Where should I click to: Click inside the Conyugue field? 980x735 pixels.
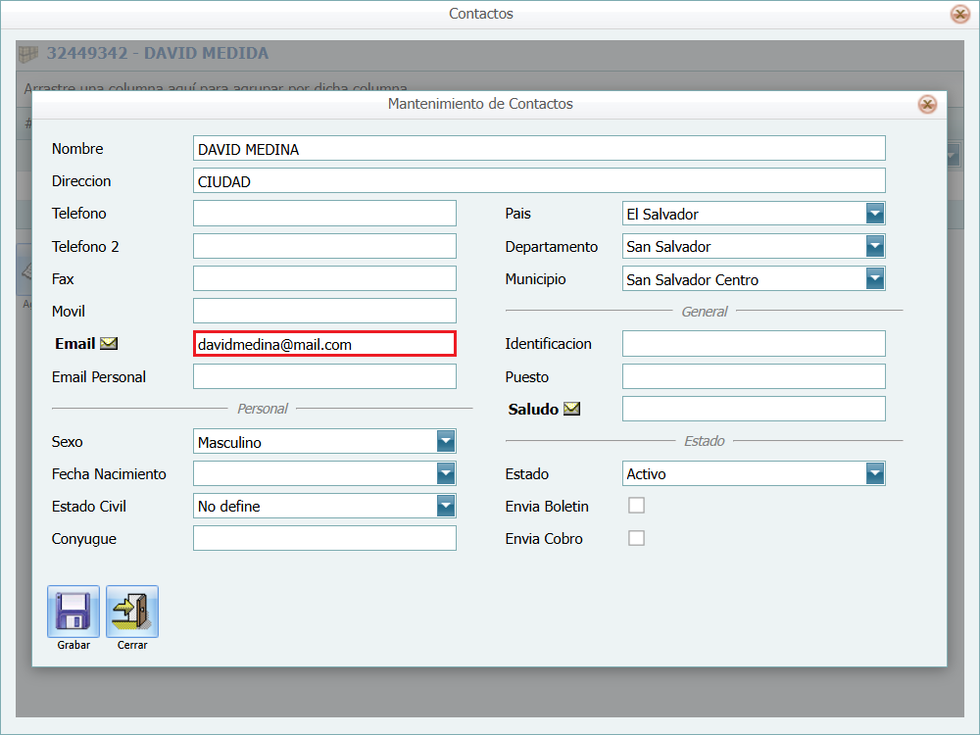(323, 538)
